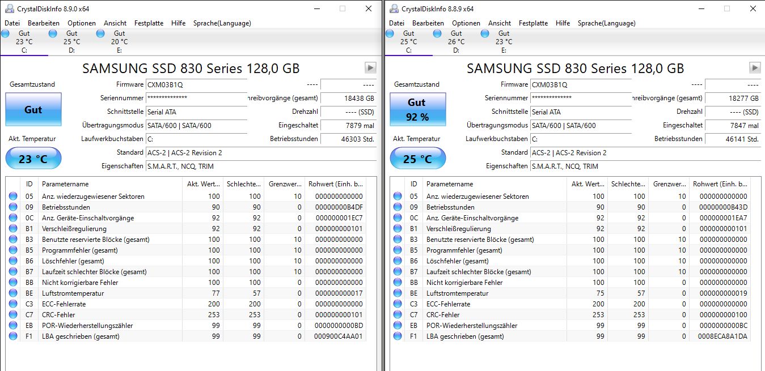765x371 pixels.
Task: Click status orb for ID EB in right window
Action: [x=398, y=326]
